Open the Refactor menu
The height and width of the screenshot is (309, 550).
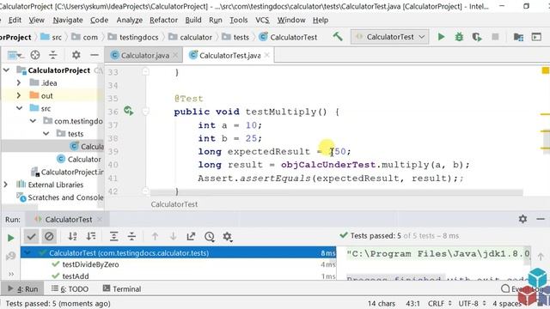(163, 20)
